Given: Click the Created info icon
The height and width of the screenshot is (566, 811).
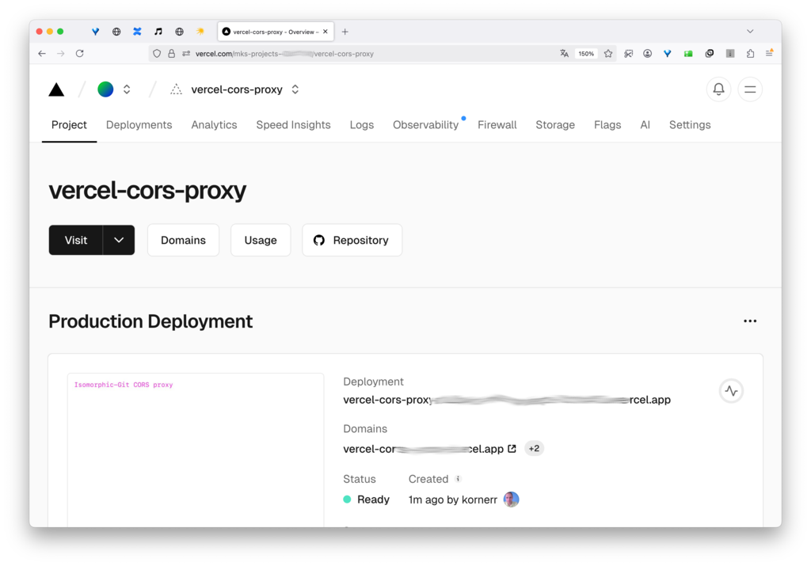Looking at the screenshot, I should 458,479.
